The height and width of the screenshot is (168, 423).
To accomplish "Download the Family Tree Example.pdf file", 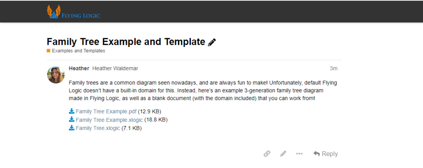I will pos(106,111).
